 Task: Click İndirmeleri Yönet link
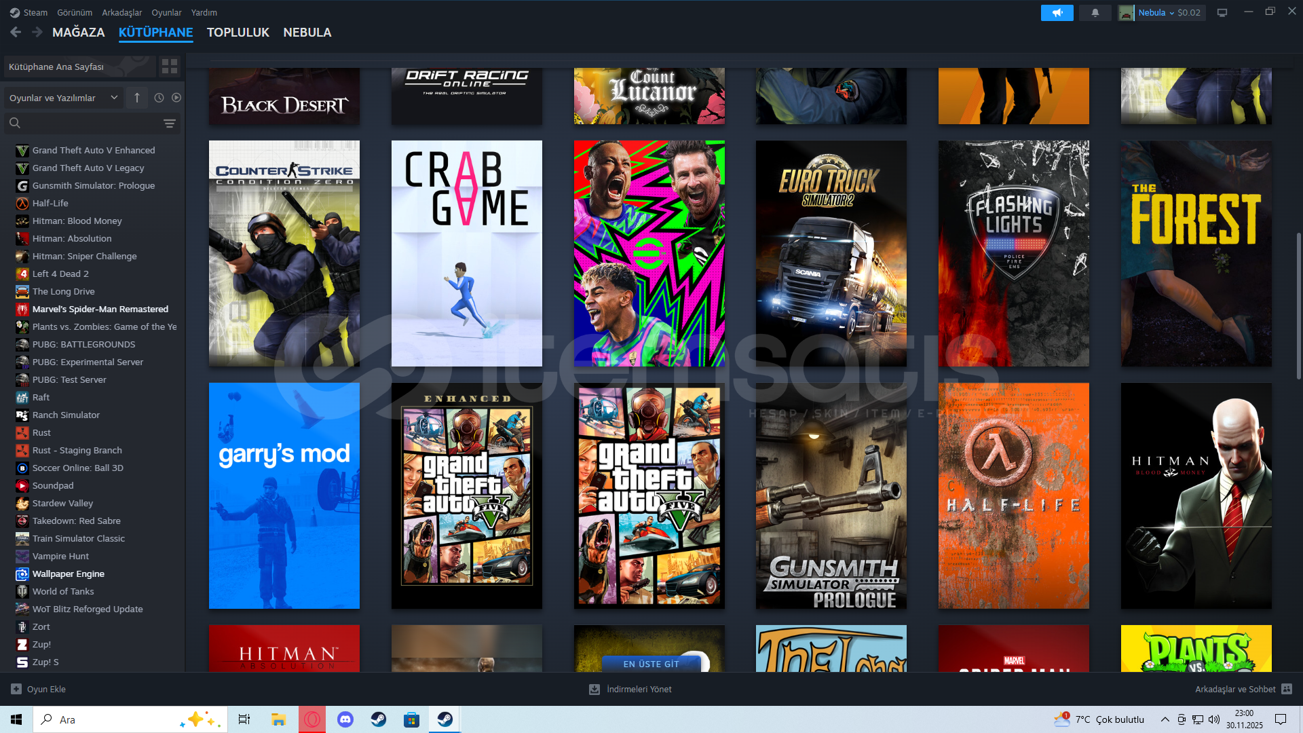[639, 689]
